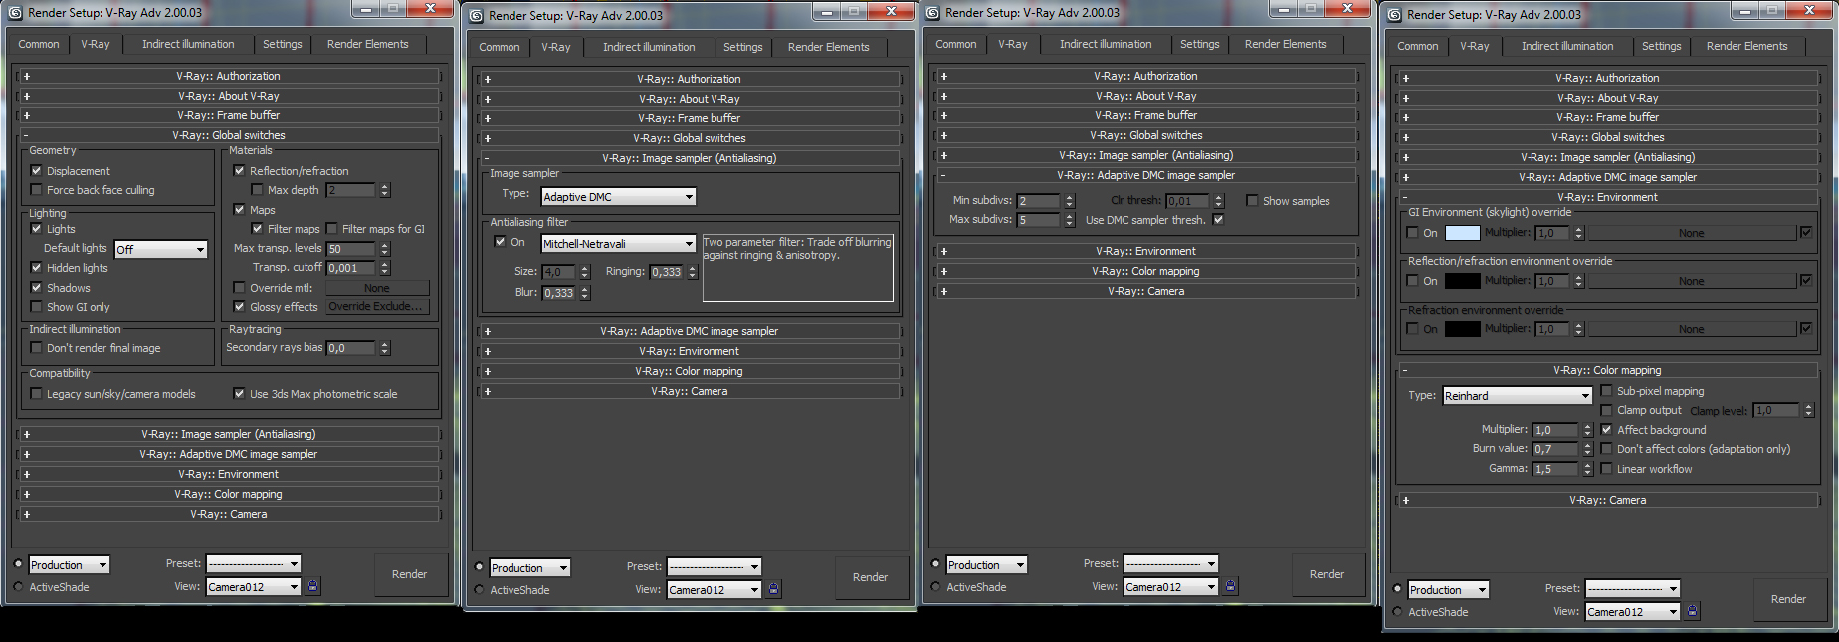Click Burn value input field

(x=1555, y=450)
